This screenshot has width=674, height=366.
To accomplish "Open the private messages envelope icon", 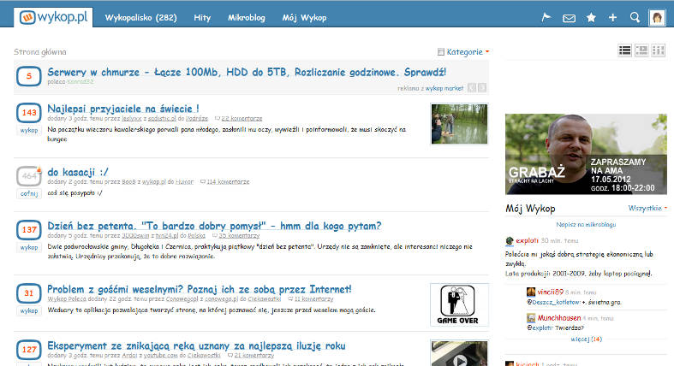I will tap(569, 18).
